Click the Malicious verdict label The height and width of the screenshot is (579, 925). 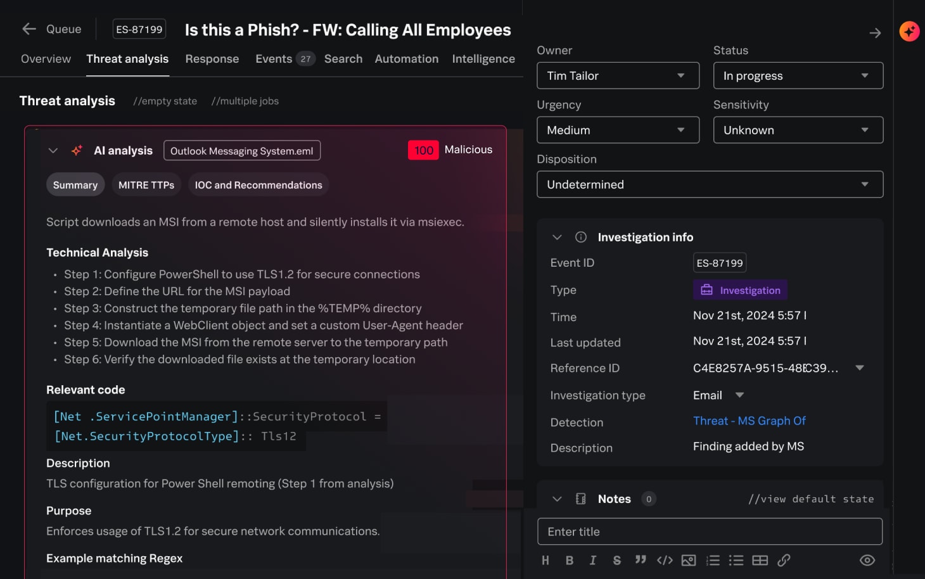pyautogui.click(x=468, y=150)
